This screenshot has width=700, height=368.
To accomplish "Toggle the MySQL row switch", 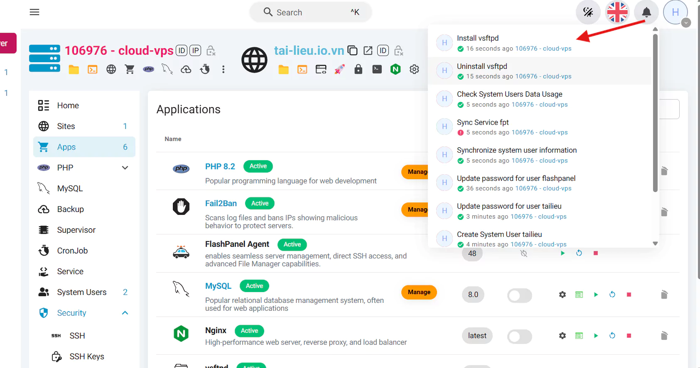I will (519, 295).
